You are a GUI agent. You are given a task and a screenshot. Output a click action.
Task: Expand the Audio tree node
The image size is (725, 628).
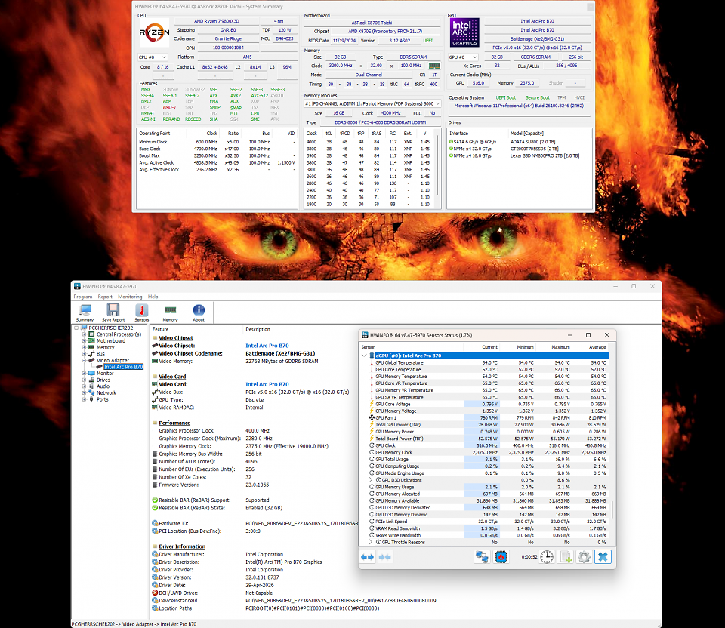(84, 386)
